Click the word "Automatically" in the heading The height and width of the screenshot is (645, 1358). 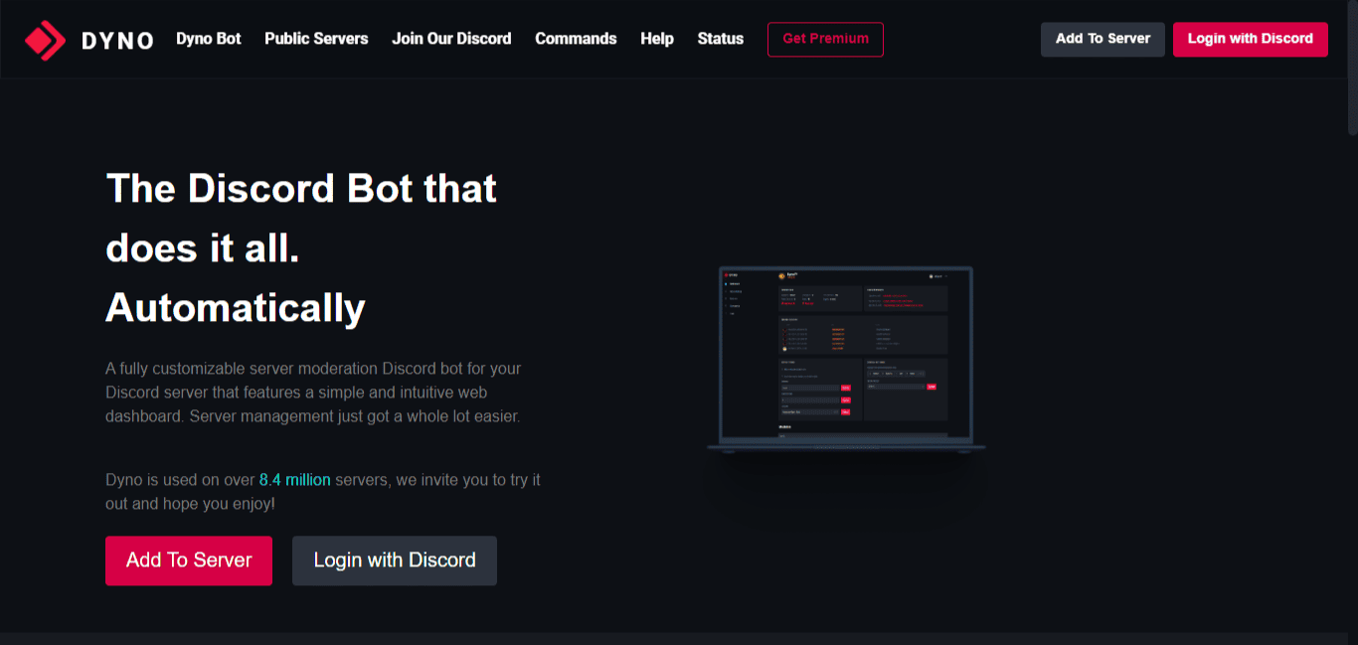click(236, 308)
